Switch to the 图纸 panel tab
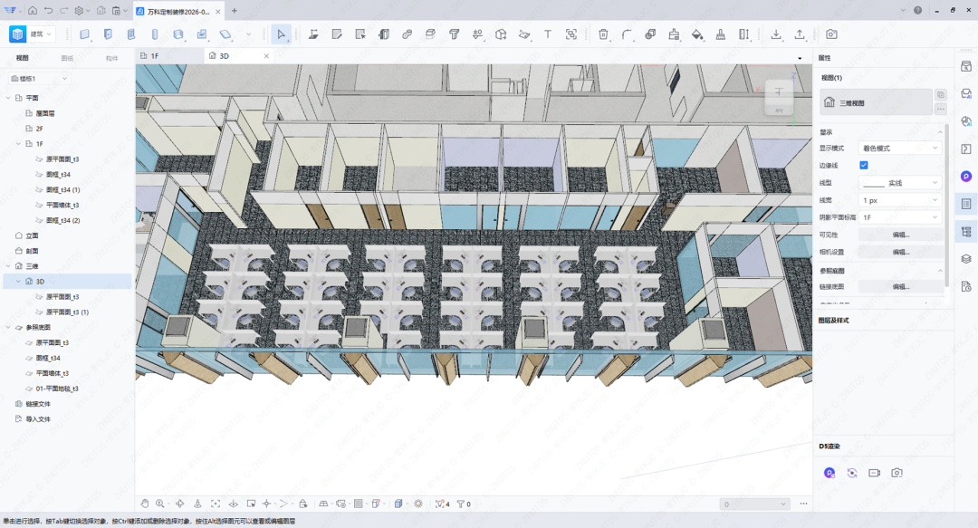The image size is (978, 528). click(67, 58)
